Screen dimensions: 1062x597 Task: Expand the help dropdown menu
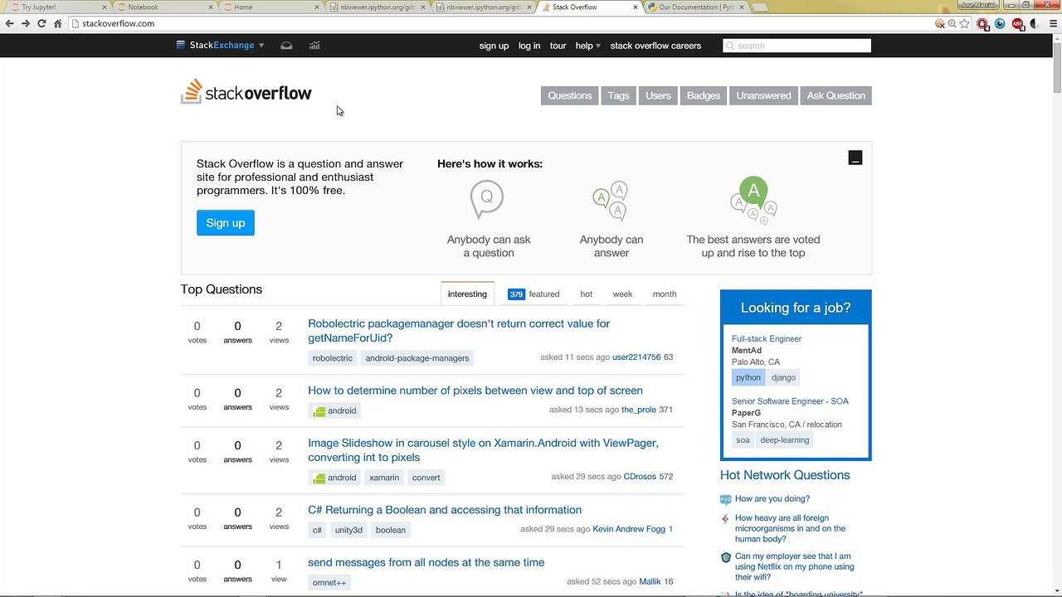pyautogui.click(x=588, y=46)
